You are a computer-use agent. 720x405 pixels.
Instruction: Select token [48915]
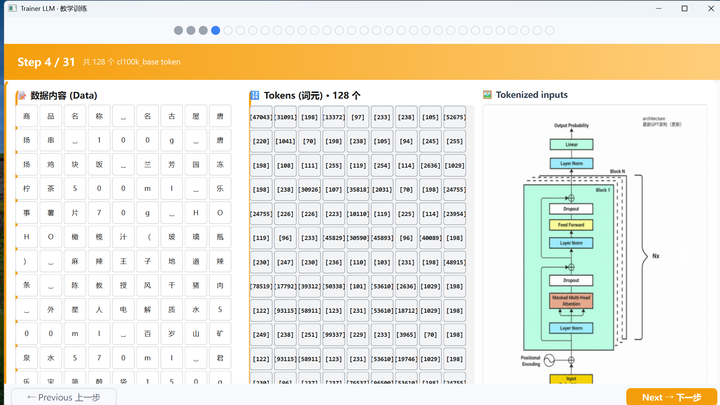tap(454, 262)
